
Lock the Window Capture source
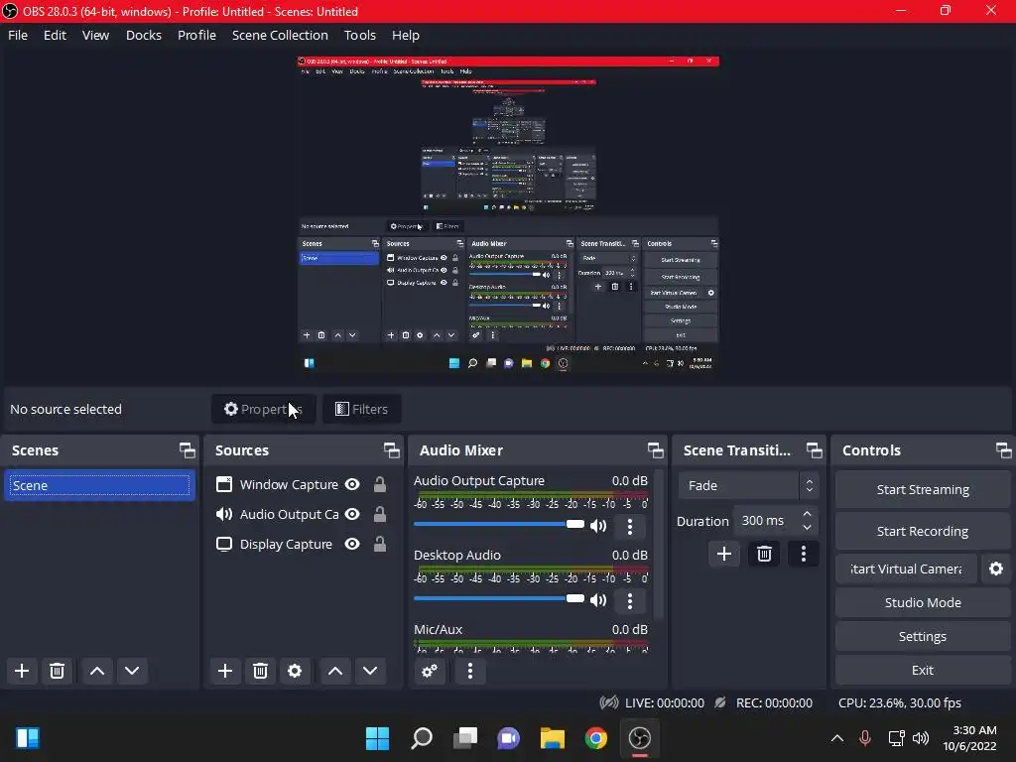[x=380, y=484]
